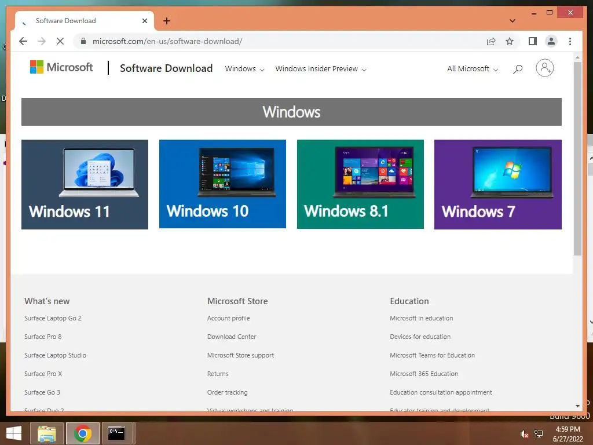Open File Explorer from taskbar
The width and height of the screenshot is (593, 445).
46,433
